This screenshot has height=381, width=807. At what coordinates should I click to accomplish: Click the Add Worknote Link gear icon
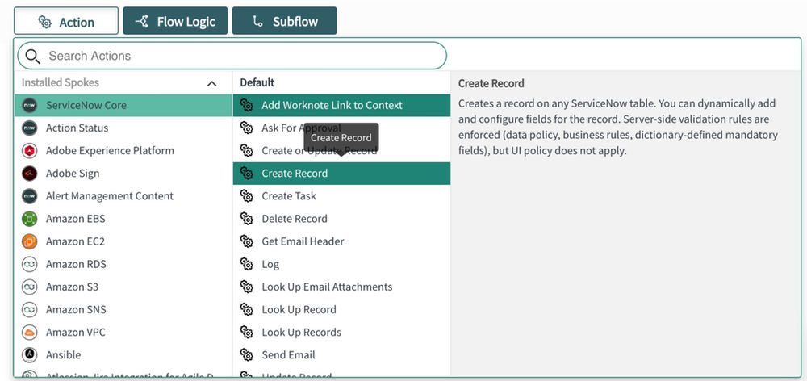[x=246, y=105]
